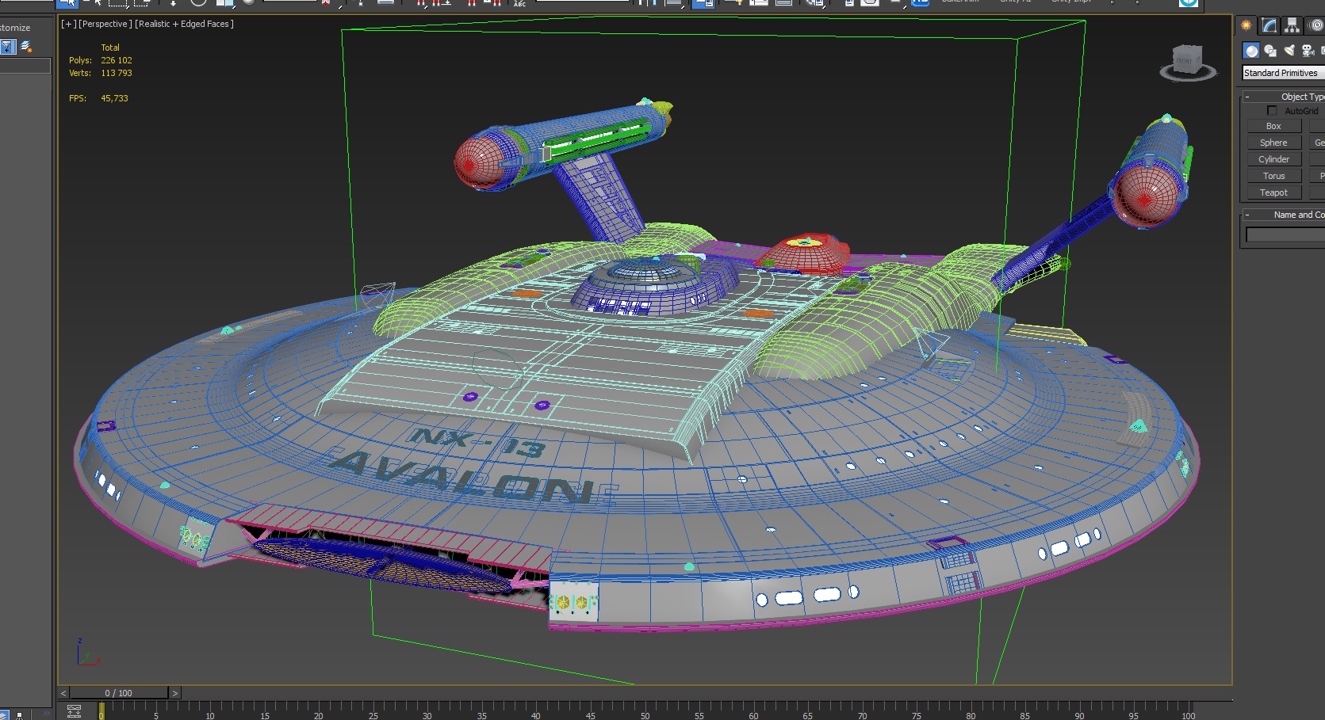Viewport: 1325px width, 720px height.
Task: Click the Cylinder primitive button
Action: pos(1273,159)
